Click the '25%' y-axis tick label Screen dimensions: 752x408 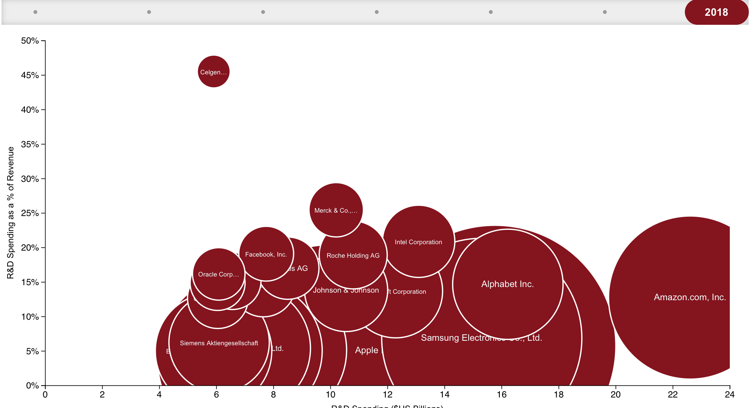(x=30, y=213)
